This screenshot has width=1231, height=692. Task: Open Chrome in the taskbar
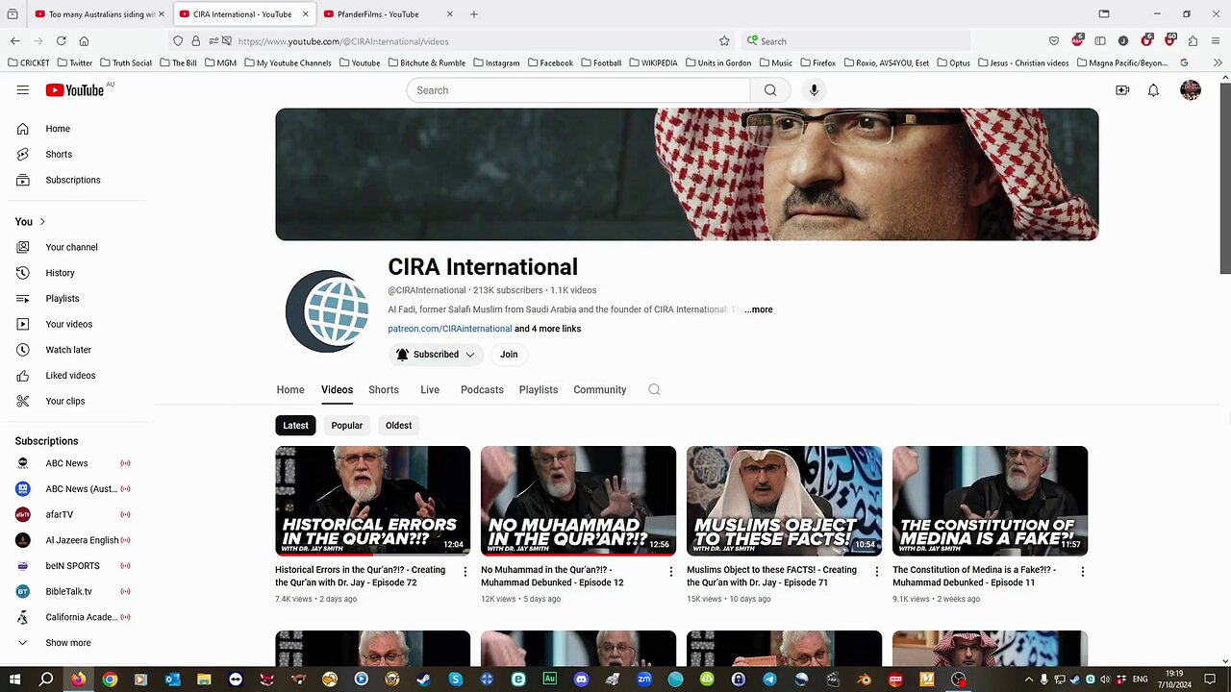click(110, 680)
